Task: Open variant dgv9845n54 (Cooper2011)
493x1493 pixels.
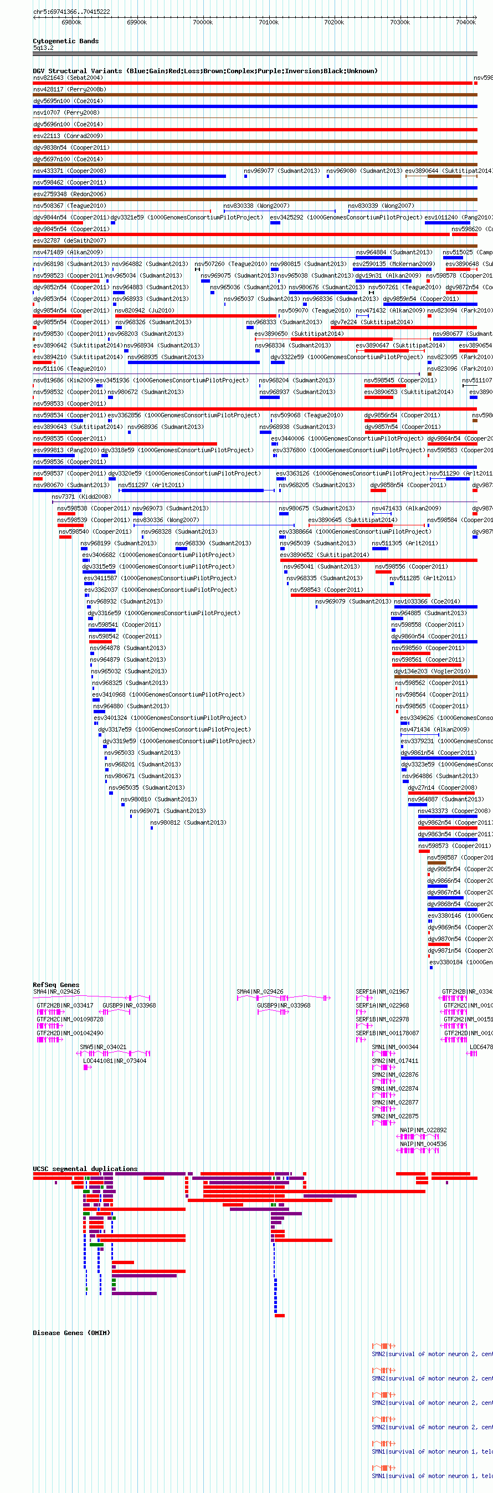Action: (x=71, y=228)
